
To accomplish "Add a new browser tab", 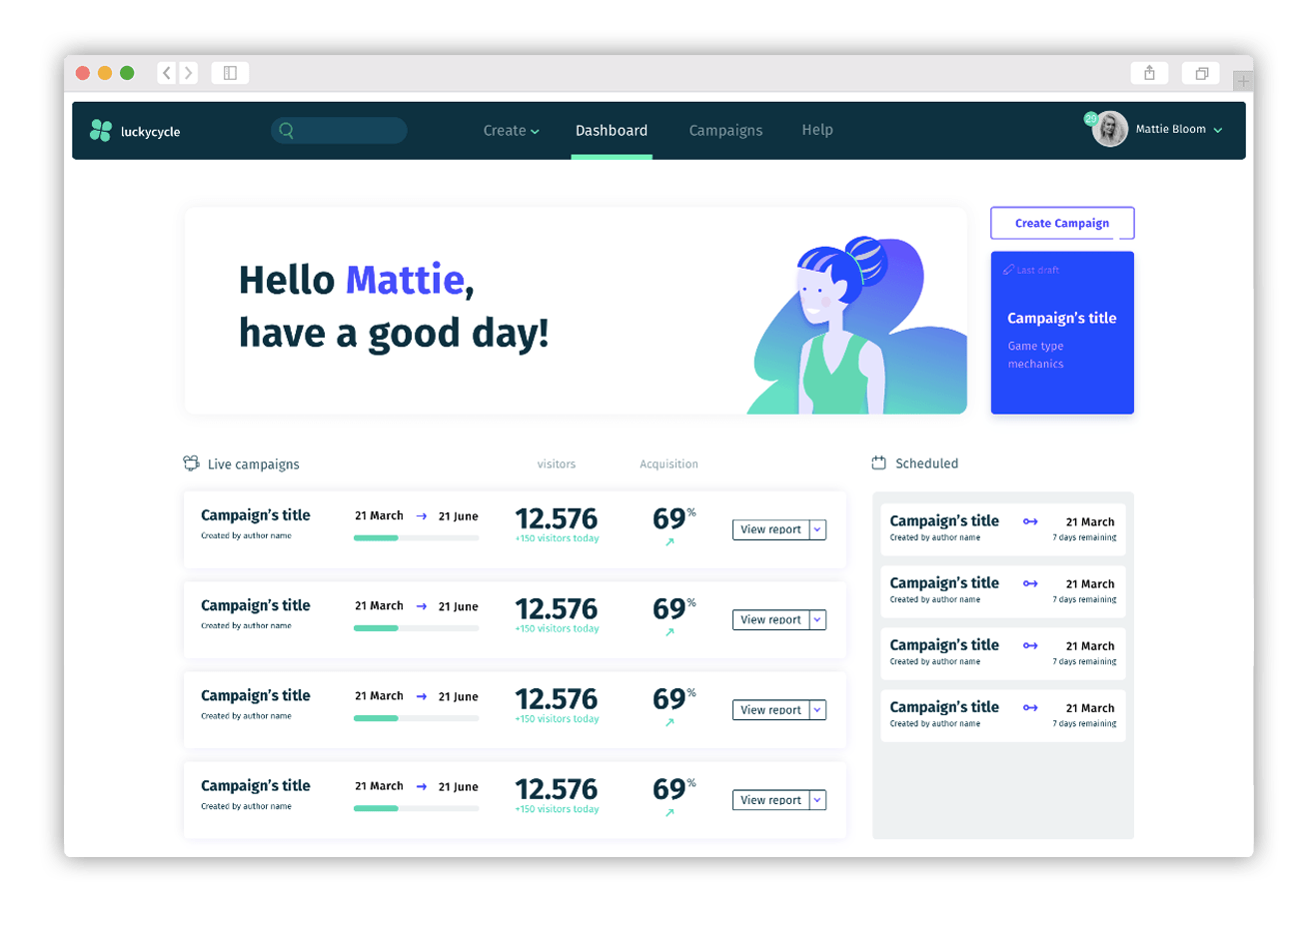I will [x=1243, y=81].
